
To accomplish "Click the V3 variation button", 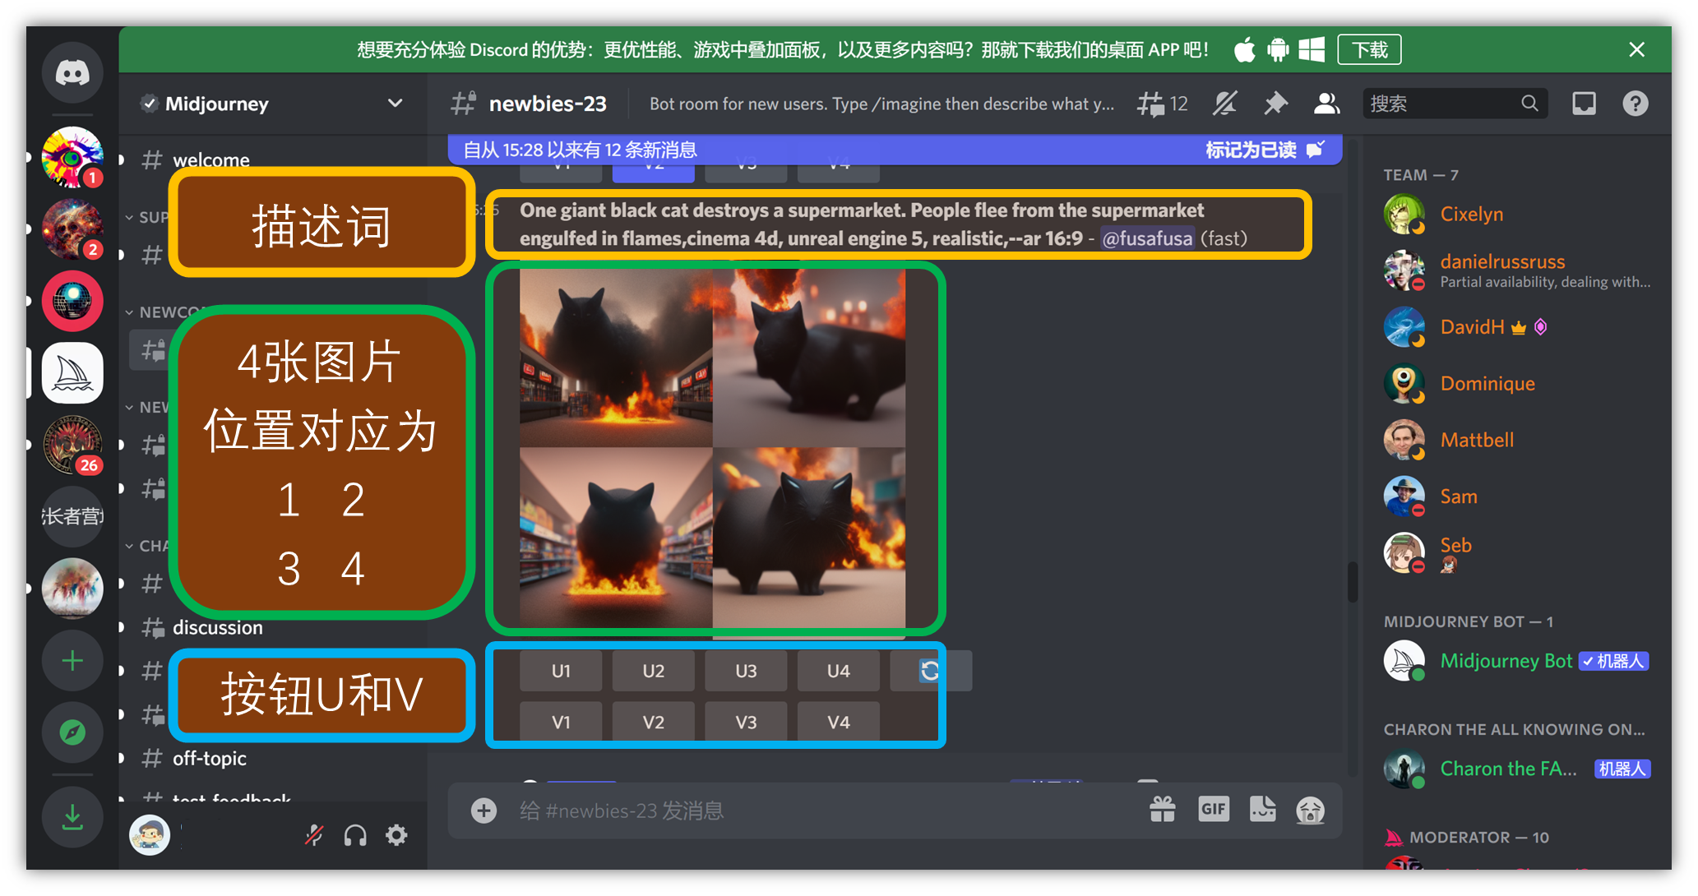I will coord(746,722).
